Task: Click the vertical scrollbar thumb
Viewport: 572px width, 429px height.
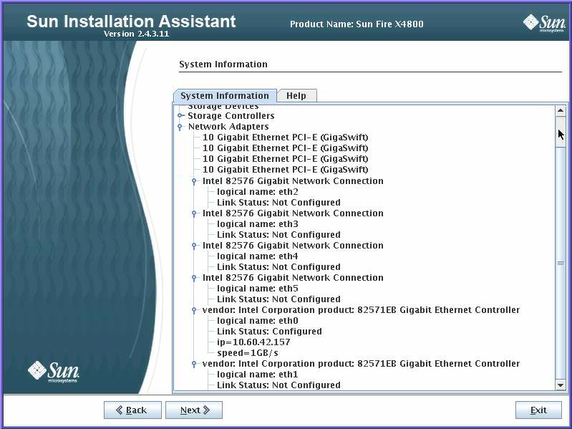Action: [x=561, y=263]
